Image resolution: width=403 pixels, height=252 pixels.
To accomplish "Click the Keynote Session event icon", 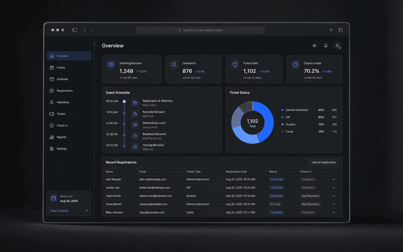I will coord(135,114).
